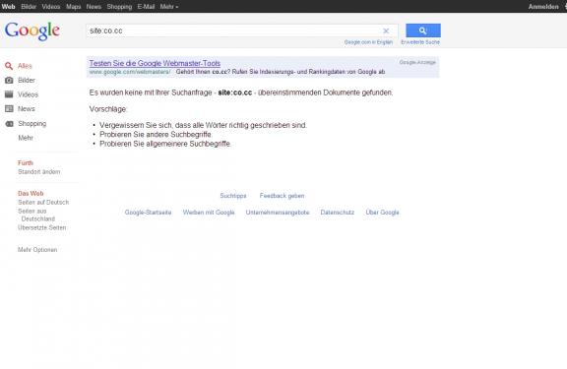The image size is (567, 369).
Task: Click 'Probieren Sie andere Suchbegriffe' suggestion
Action: coord(156,135)
